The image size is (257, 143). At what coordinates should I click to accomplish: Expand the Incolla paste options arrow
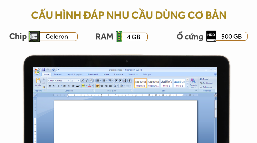(38, 88)
